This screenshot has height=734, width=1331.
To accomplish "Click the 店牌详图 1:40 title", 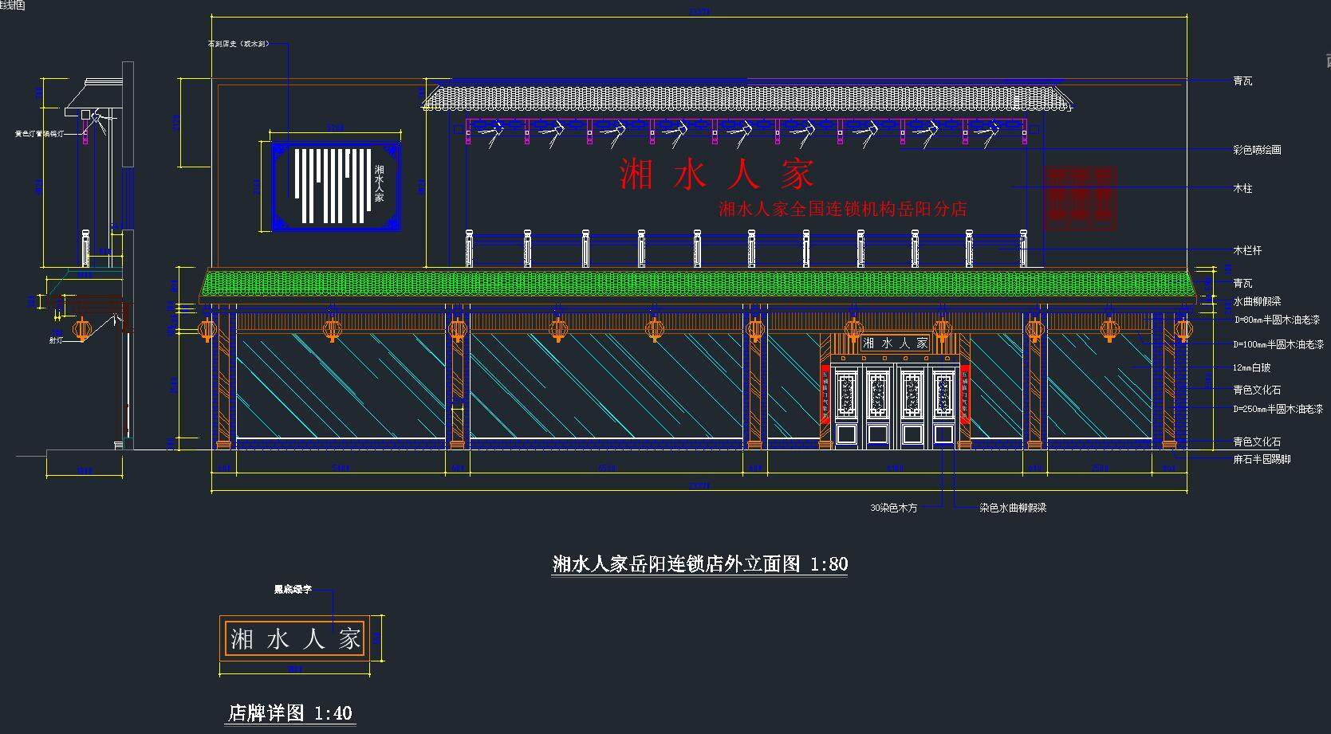I will point(290,712).
